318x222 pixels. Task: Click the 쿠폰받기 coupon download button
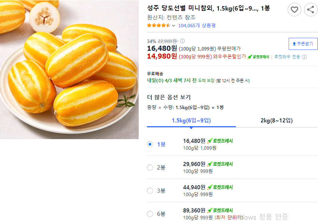tap(303, 44)
